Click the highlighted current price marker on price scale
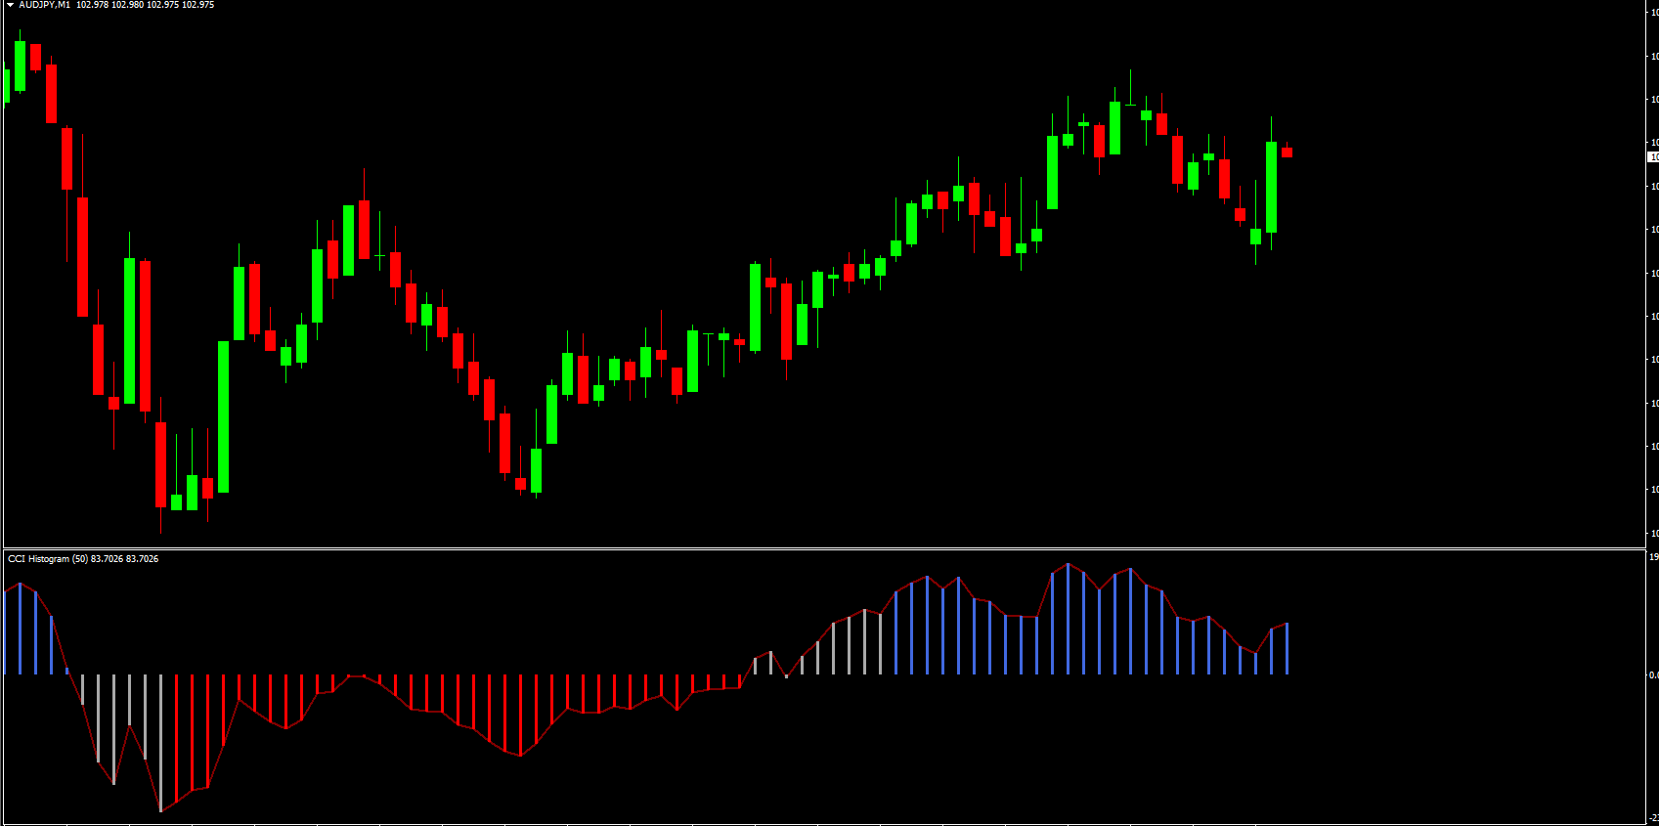Screen dimensions: 1659x826 [1653, 156]
